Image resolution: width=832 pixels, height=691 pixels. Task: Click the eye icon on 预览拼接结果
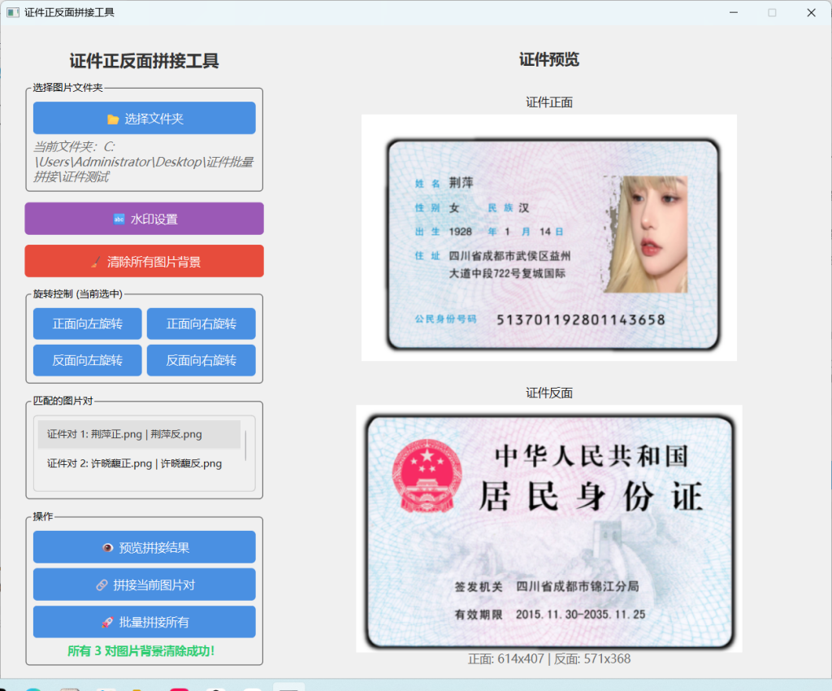pos(107,548)
